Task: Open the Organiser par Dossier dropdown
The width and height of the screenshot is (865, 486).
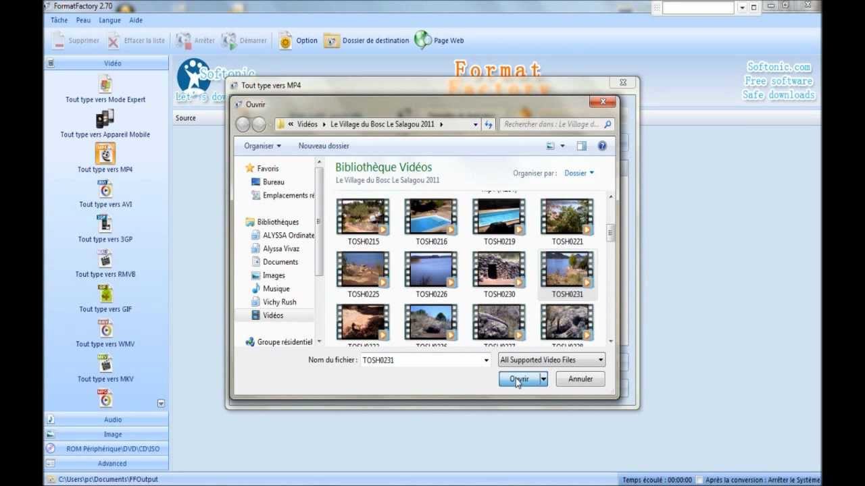Action: point(579,173)
